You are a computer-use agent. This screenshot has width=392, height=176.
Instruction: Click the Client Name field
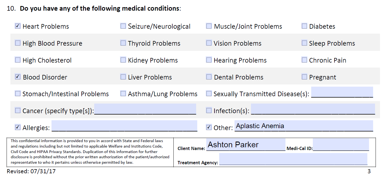point(246,144)
